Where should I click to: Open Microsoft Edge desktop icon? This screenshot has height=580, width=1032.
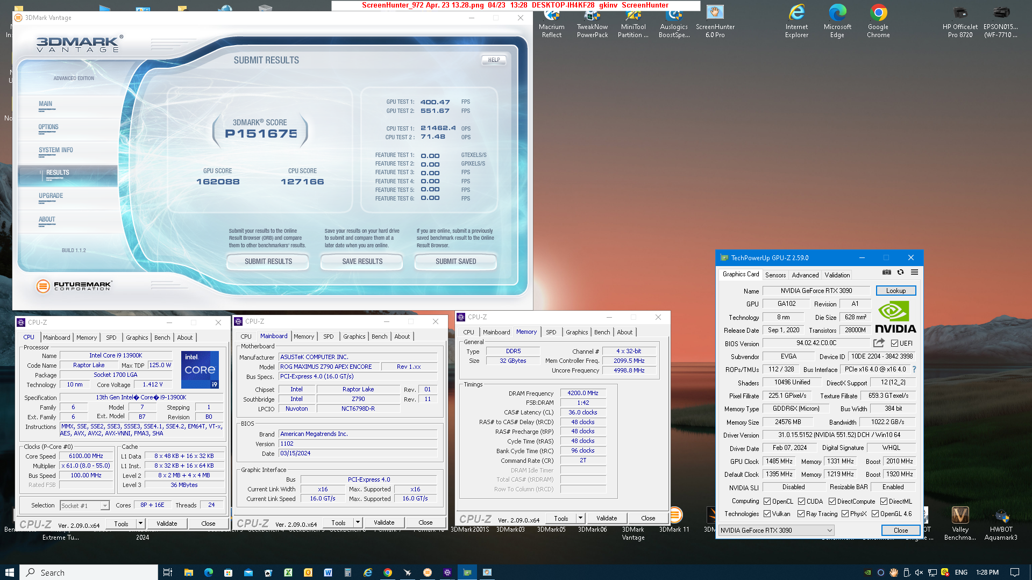837,22
